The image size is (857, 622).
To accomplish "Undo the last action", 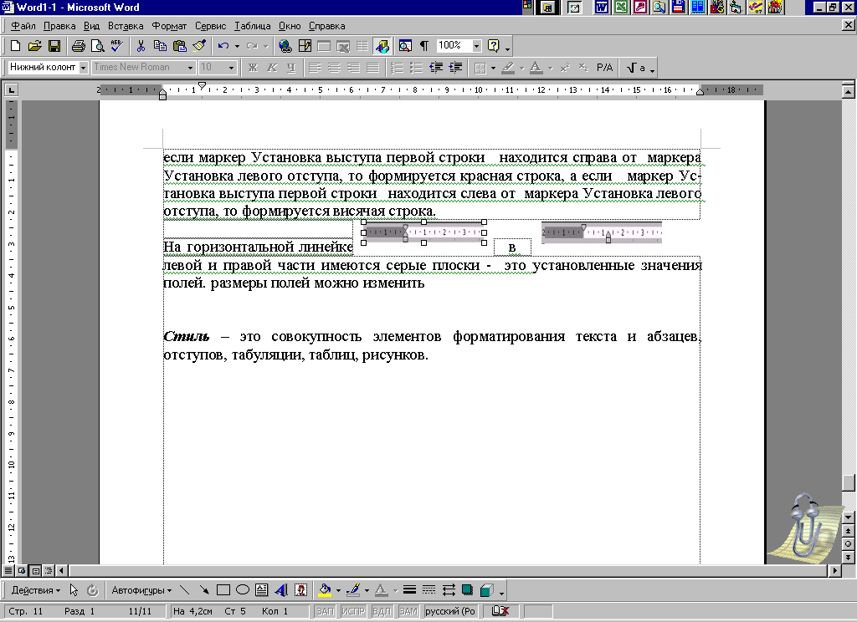I will (x=223, y=46).
